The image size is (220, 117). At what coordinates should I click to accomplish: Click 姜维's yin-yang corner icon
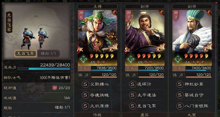click(x=115, y=12)
